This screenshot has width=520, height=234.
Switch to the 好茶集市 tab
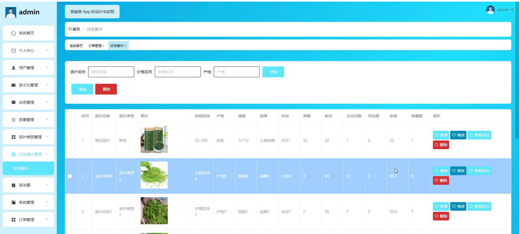[117, 46]
